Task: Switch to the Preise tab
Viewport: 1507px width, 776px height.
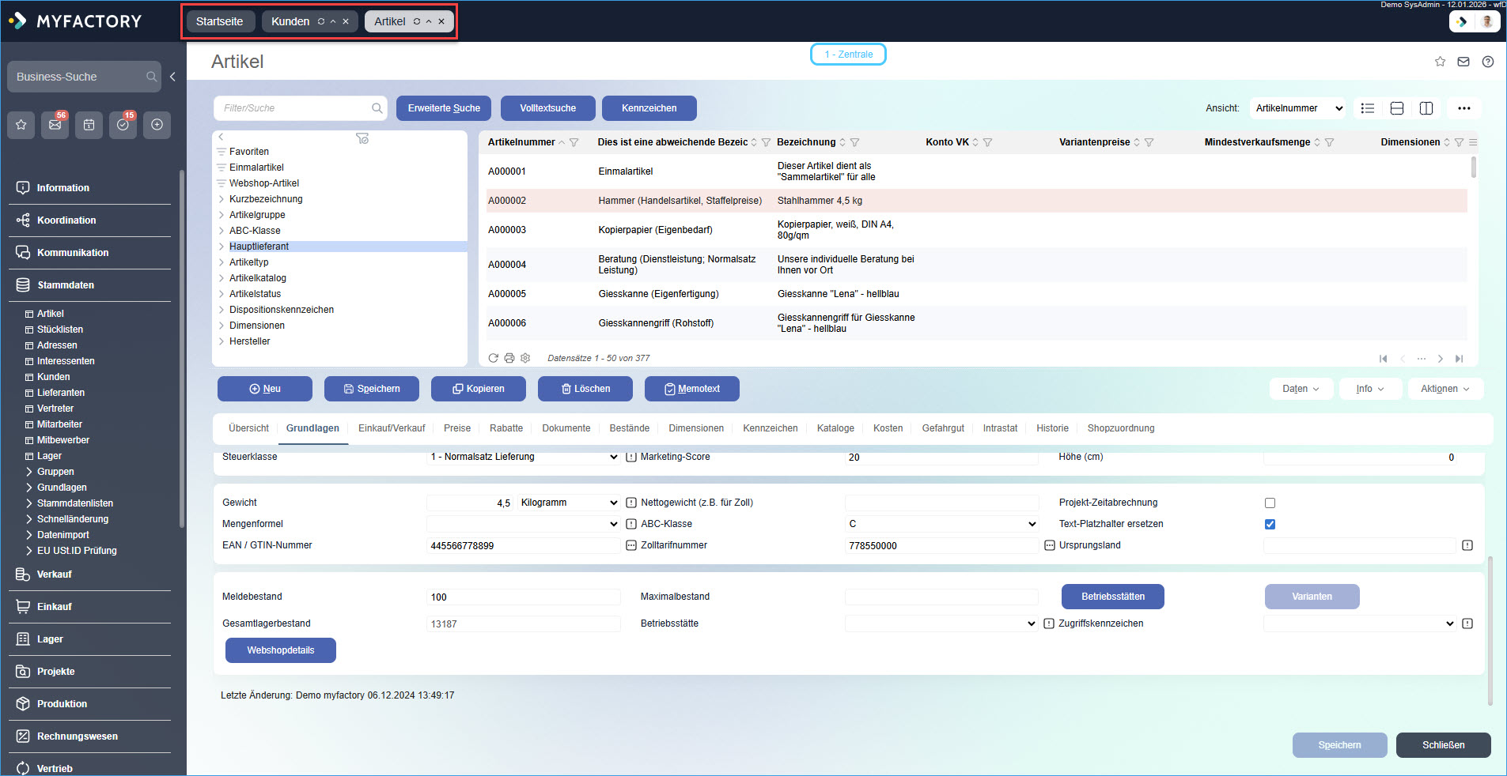Action: (x=457, y=428)
